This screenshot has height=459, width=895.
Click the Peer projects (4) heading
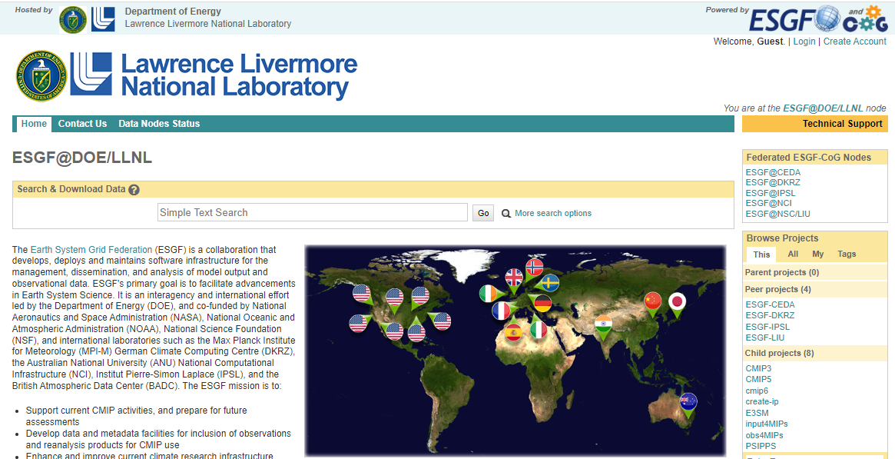click(x=778, y=289)
